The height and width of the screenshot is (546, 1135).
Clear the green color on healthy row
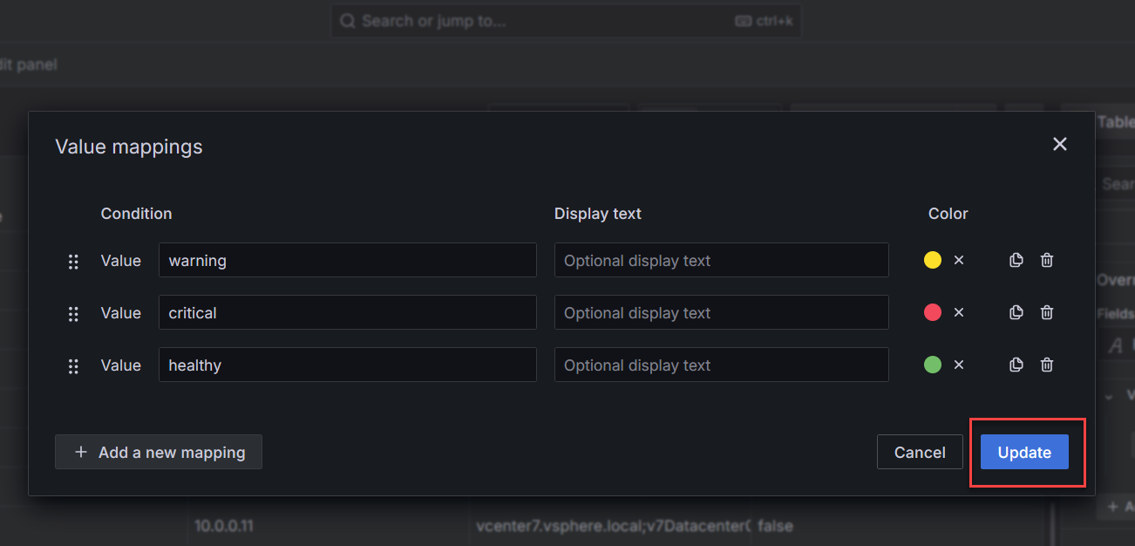point(959,365)
